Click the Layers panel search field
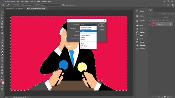The height and width of the screenshot is (98, 175). pyautogui.click(x=153, y=14)
